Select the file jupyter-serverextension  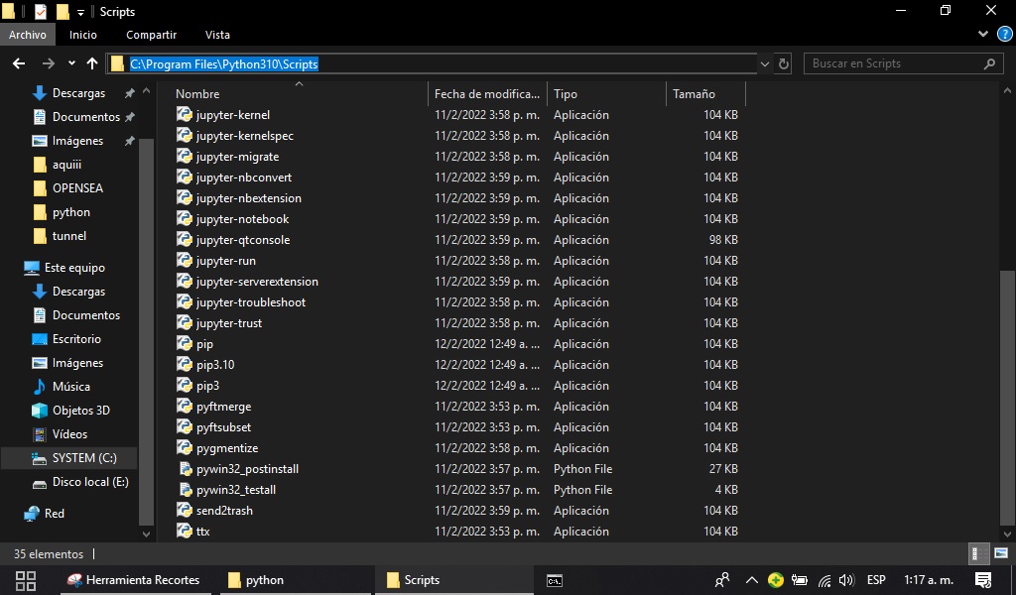pos(257,281)
